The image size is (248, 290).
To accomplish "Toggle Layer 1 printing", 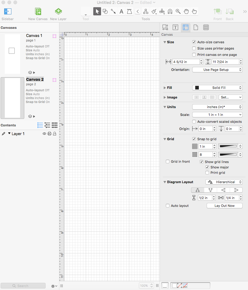I will point(49,134).
